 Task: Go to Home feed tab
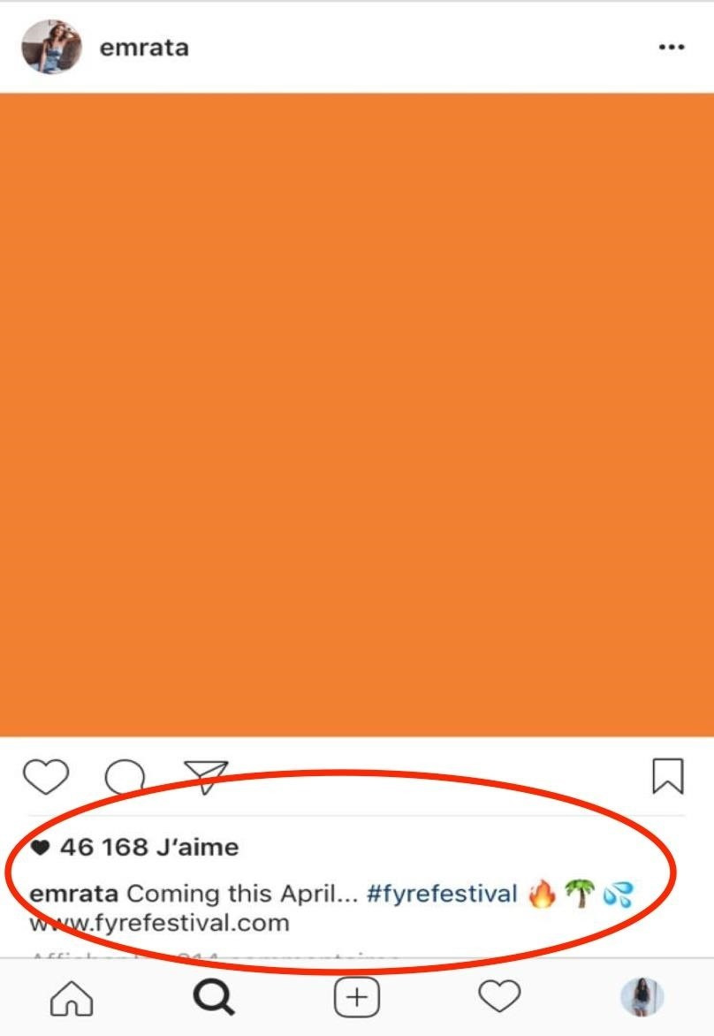click(x=72, y=998)
